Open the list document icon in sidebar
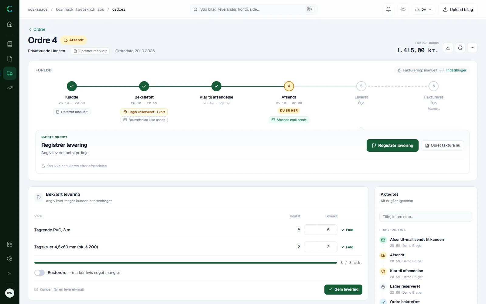Screen dimensions: 486x304 point(10,44)
